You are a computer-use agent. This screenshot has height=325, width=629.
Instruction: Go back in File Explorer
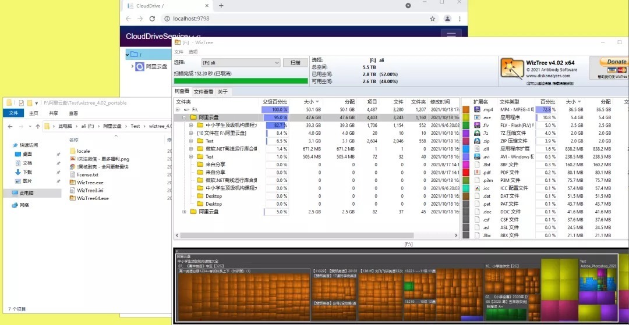point(10,126)
